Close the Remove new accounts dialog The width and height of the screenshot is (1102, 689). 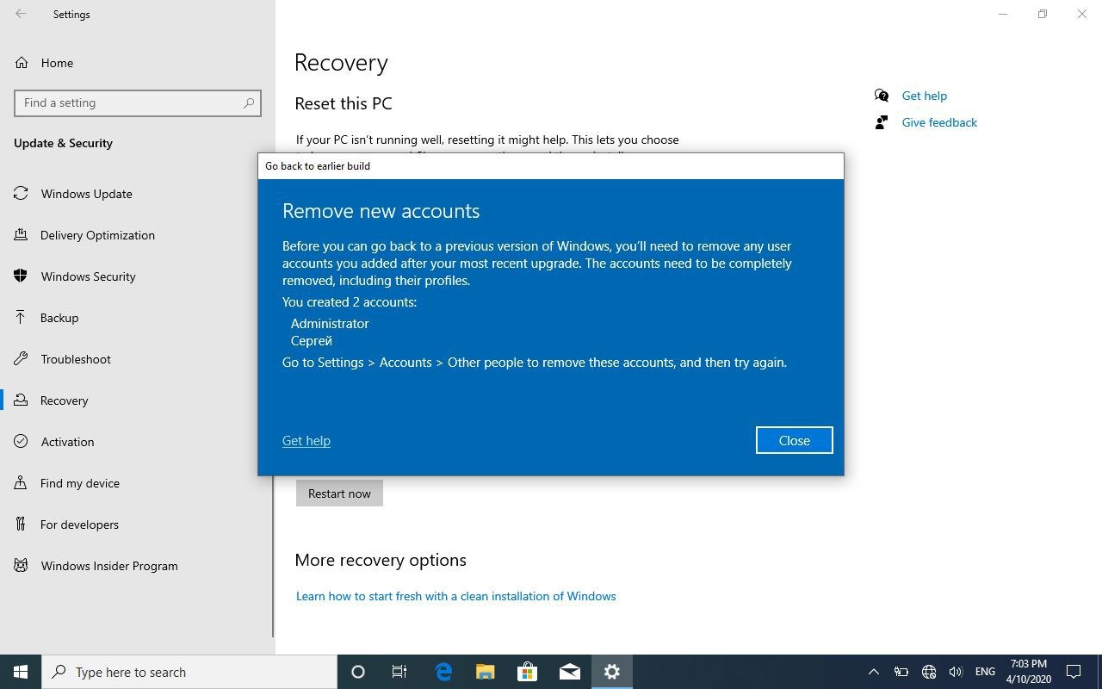click(794, 440)
